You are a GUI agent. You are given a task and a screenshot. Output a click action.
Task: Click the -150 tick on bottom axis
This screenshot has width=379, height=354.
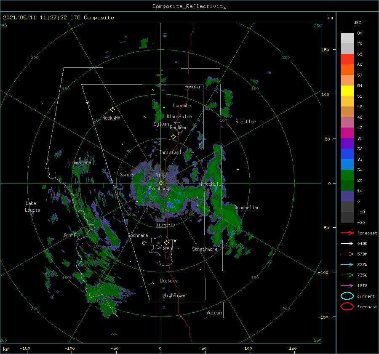[x=25, y=348]
